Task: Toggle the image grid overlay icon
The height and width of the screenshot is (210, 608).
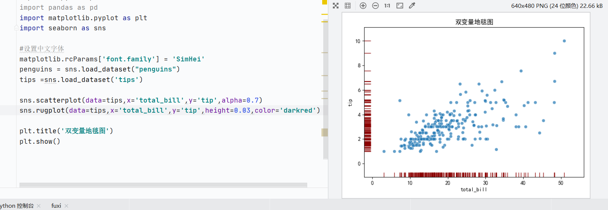Action: pyautogui.click(x=348, y=6)
